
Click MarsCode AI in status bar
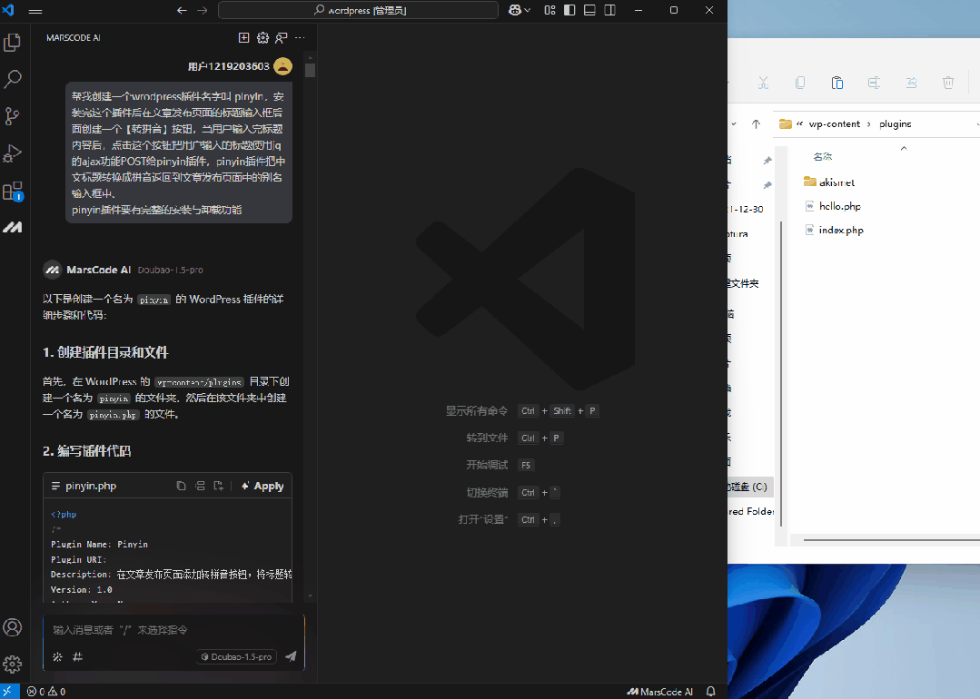tap(660, 692)
